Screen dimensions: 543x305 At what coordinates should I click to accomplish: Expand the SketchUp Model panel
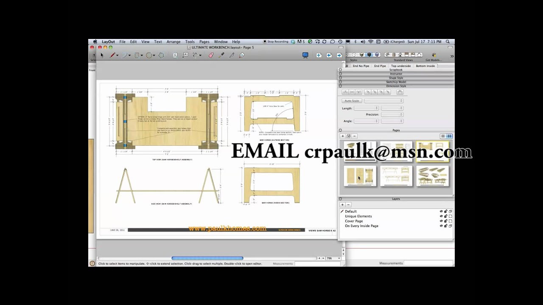tap(340, 82)
